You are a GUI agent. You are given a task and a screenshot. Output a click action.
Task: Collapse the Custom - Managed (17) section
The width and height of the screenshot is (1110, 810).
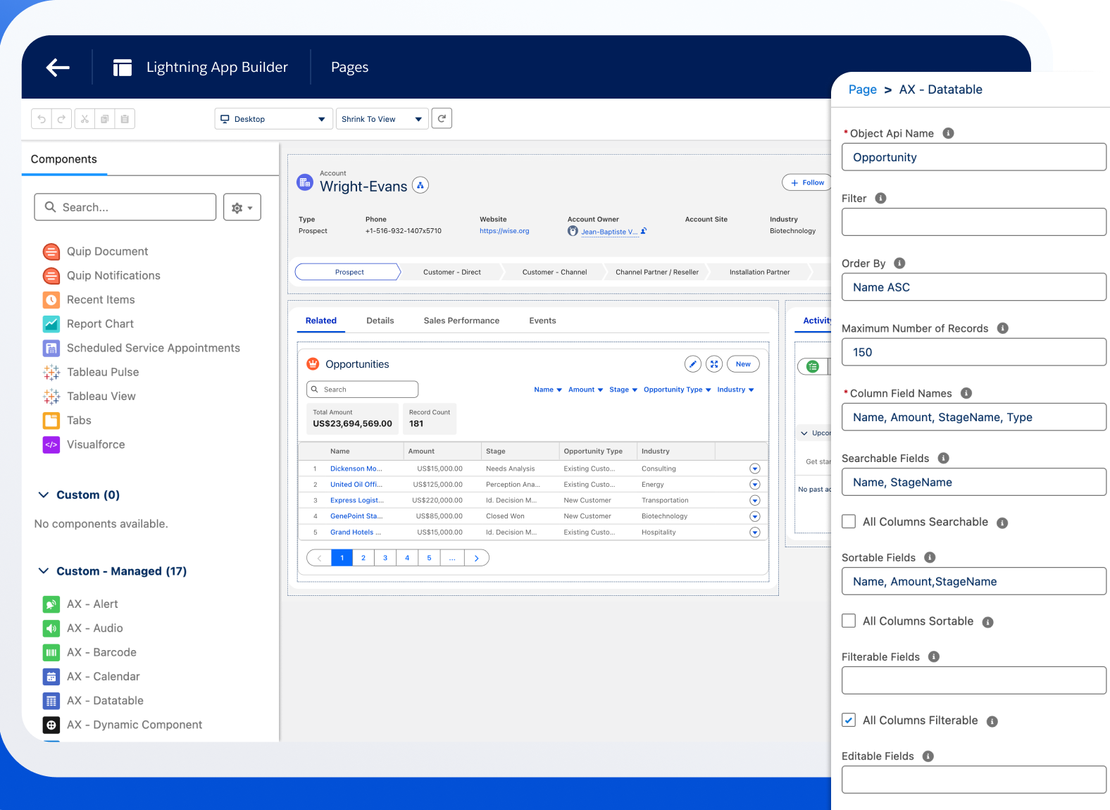[x=44, y=571]
